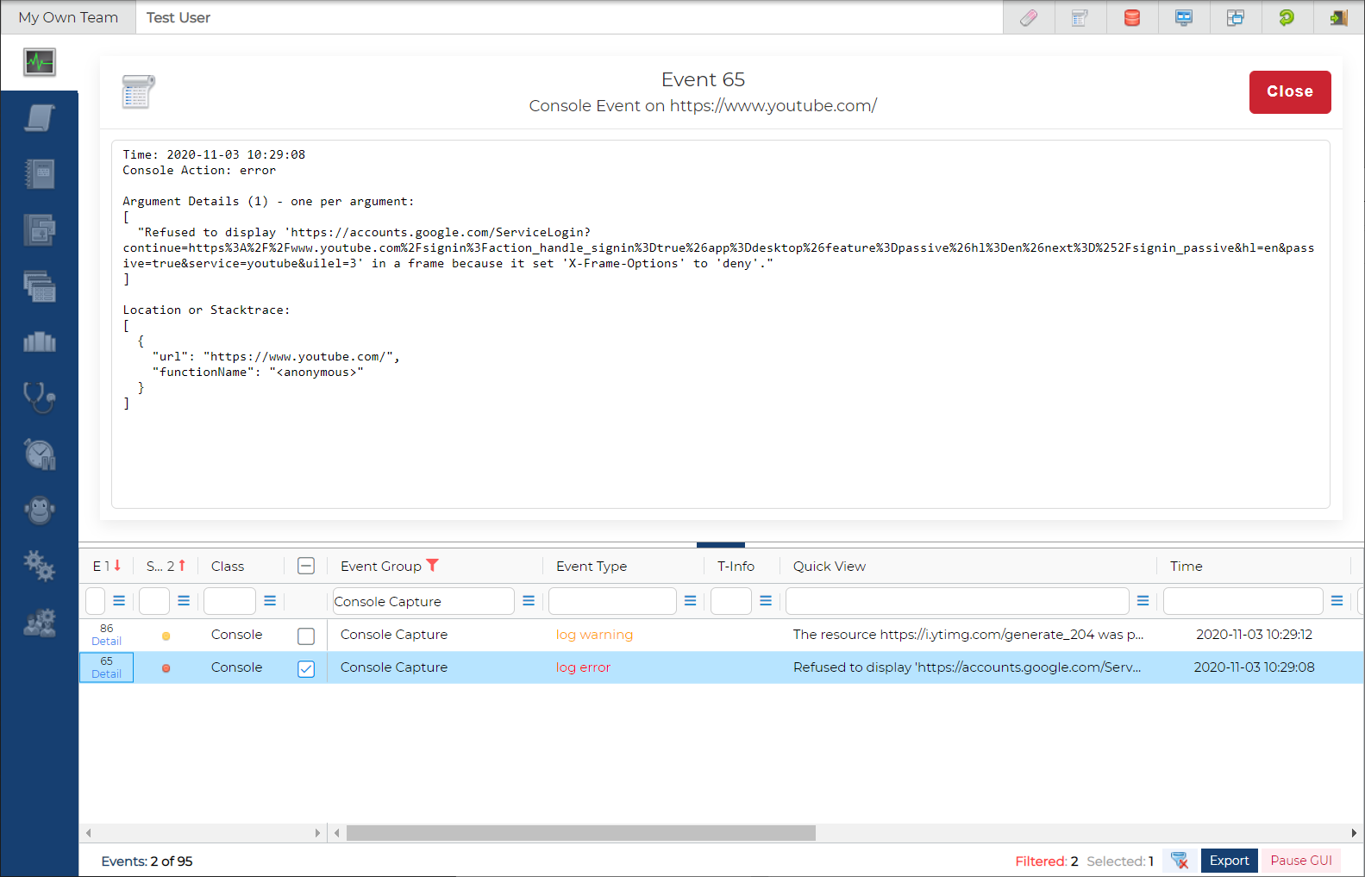Image resolution: width=1365 pixels, height=877 pixels.
Task: Click the dark blue splitter handle above table
Action: 721,545
